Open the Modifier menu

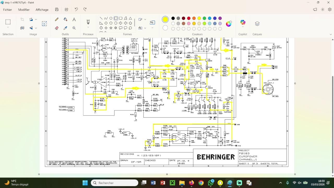click(24, 10)
